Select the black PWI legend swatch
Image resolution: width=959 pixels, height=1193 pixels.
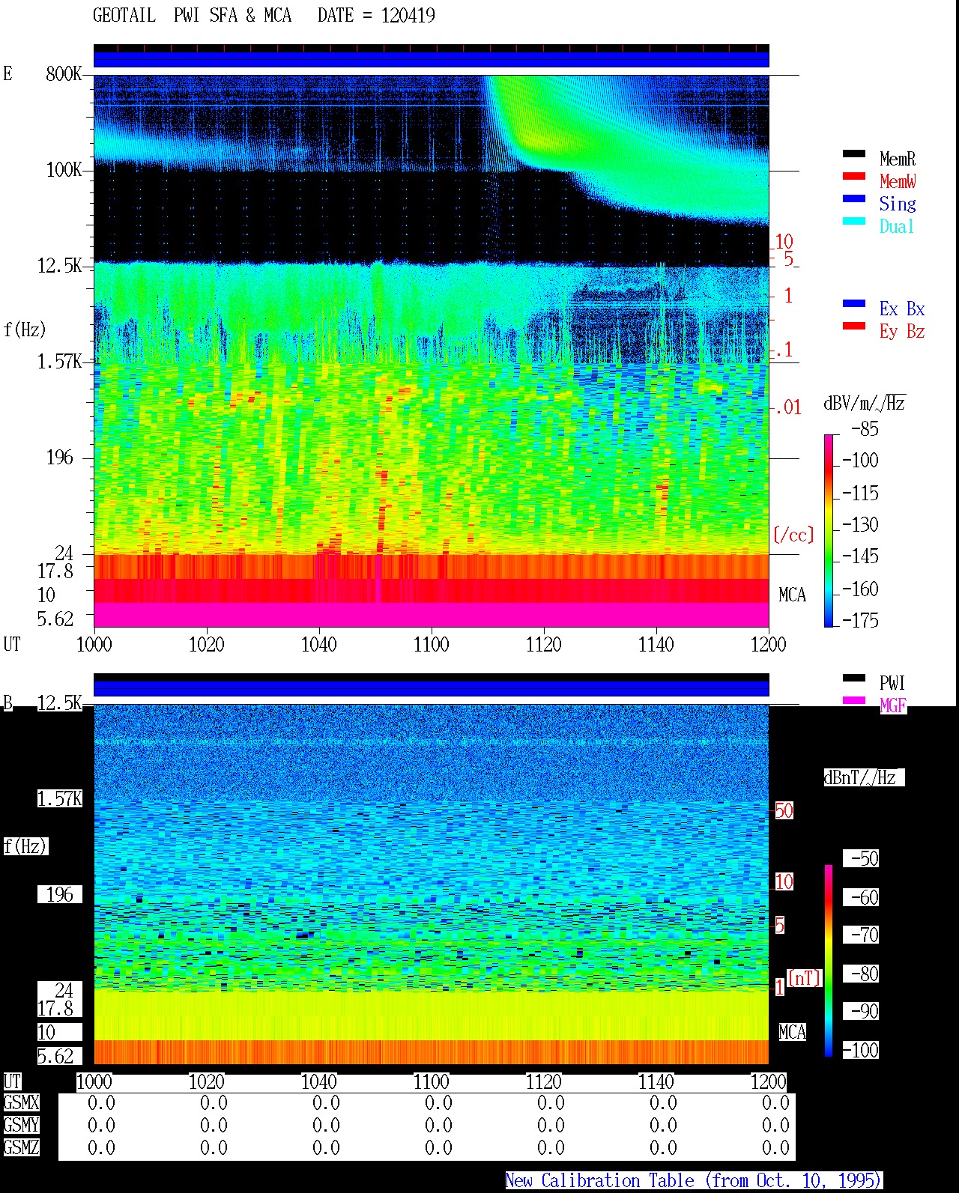click(x=854, y=679)
